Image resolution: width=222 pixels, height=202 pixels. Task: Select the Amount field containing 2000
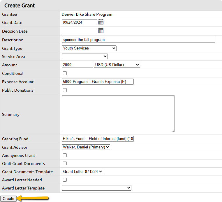coord(77,65)
